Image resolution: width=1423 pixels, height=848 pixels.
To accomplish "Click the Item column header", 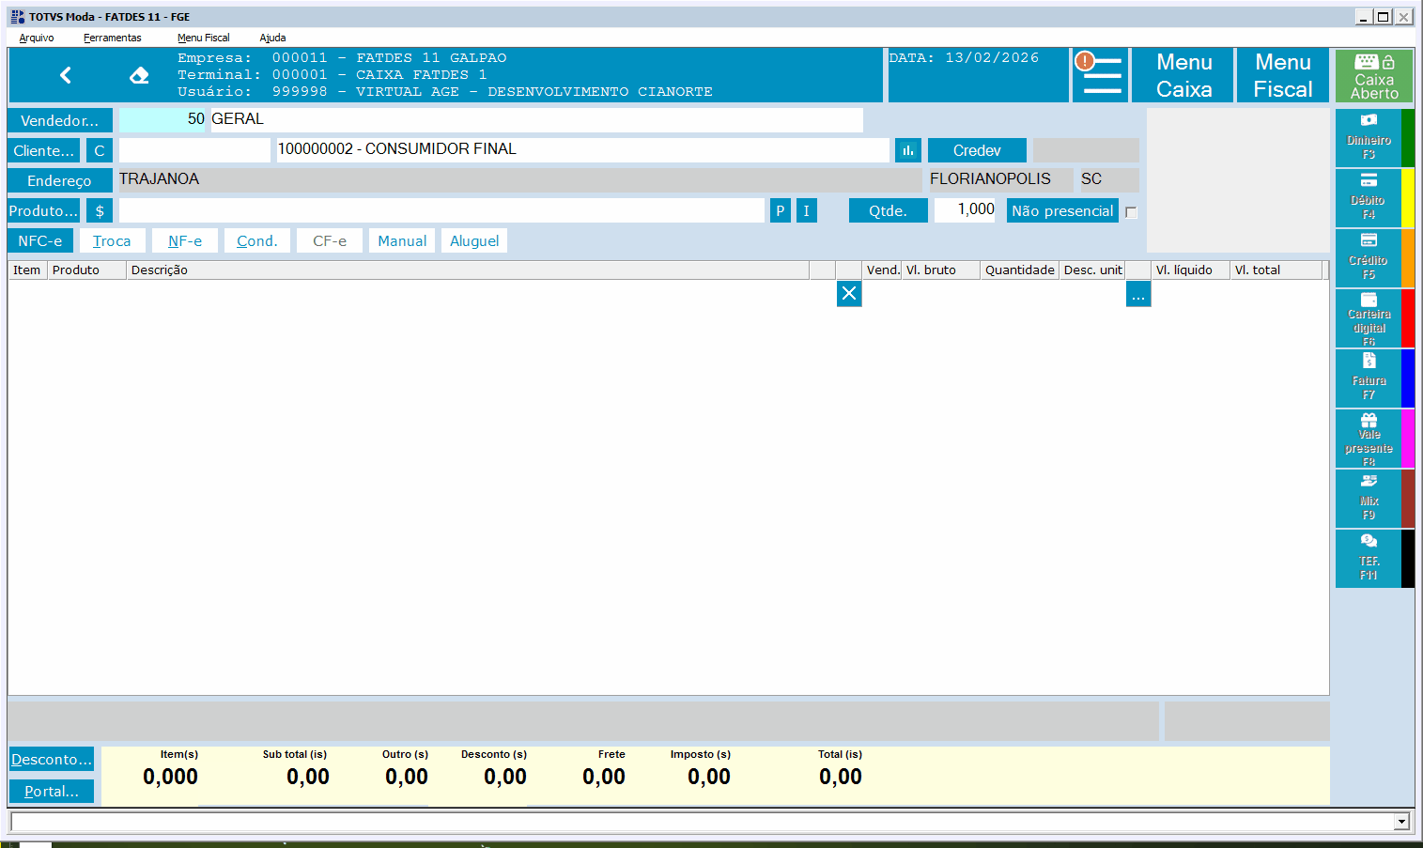I will click(27, 270).
